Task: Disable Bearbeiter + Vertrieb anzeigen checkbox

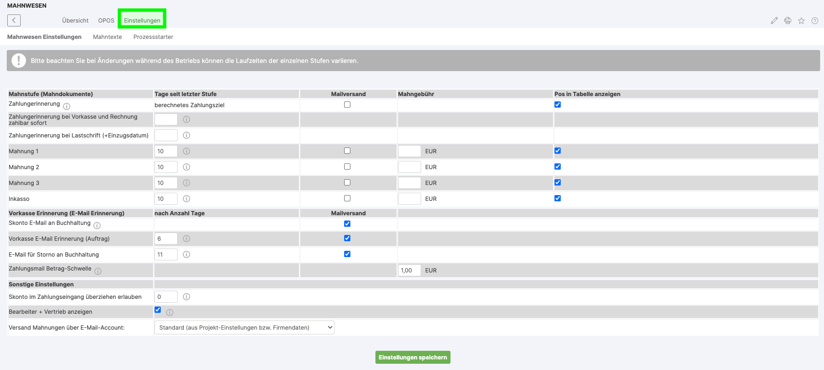Action: 158,310
